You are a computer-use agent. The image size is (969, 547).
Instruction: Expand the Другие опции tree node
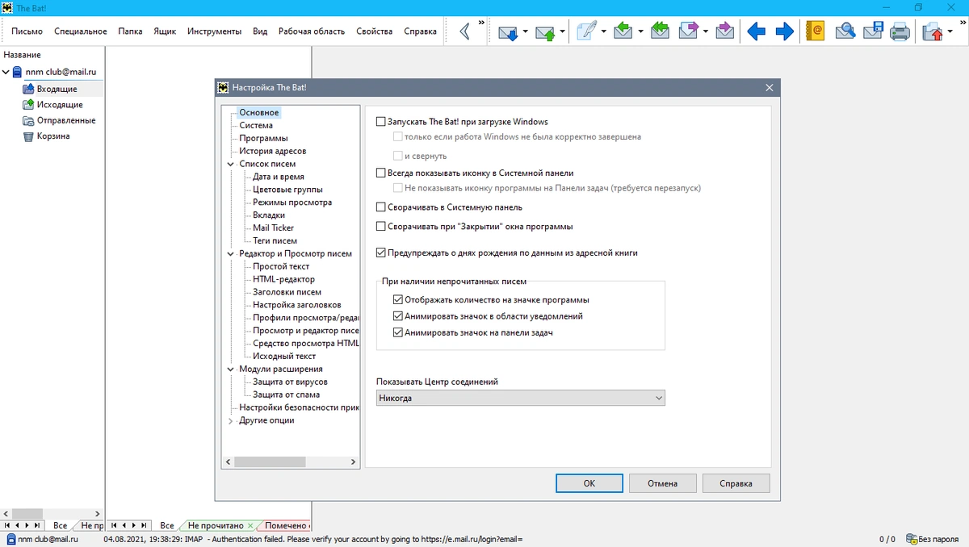click(x=231, y=420)
